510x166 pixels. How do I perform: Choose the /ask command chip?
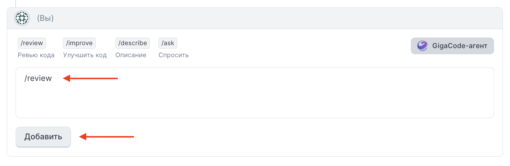[x=168, y=43]
